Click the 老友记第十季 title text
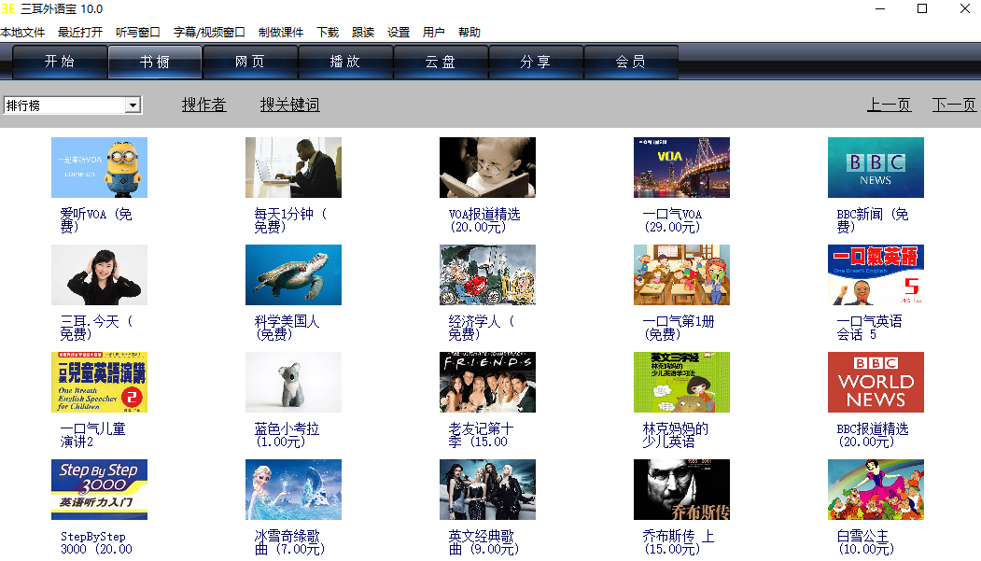This screenshot has width=981, height=561. pos(481,435)
